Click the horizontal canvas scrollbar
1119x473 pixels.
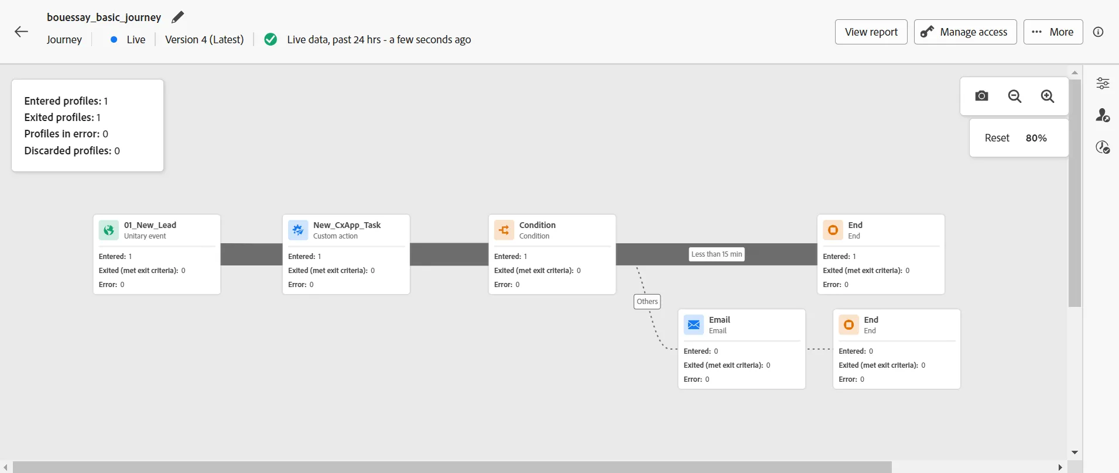pos(452,467)
